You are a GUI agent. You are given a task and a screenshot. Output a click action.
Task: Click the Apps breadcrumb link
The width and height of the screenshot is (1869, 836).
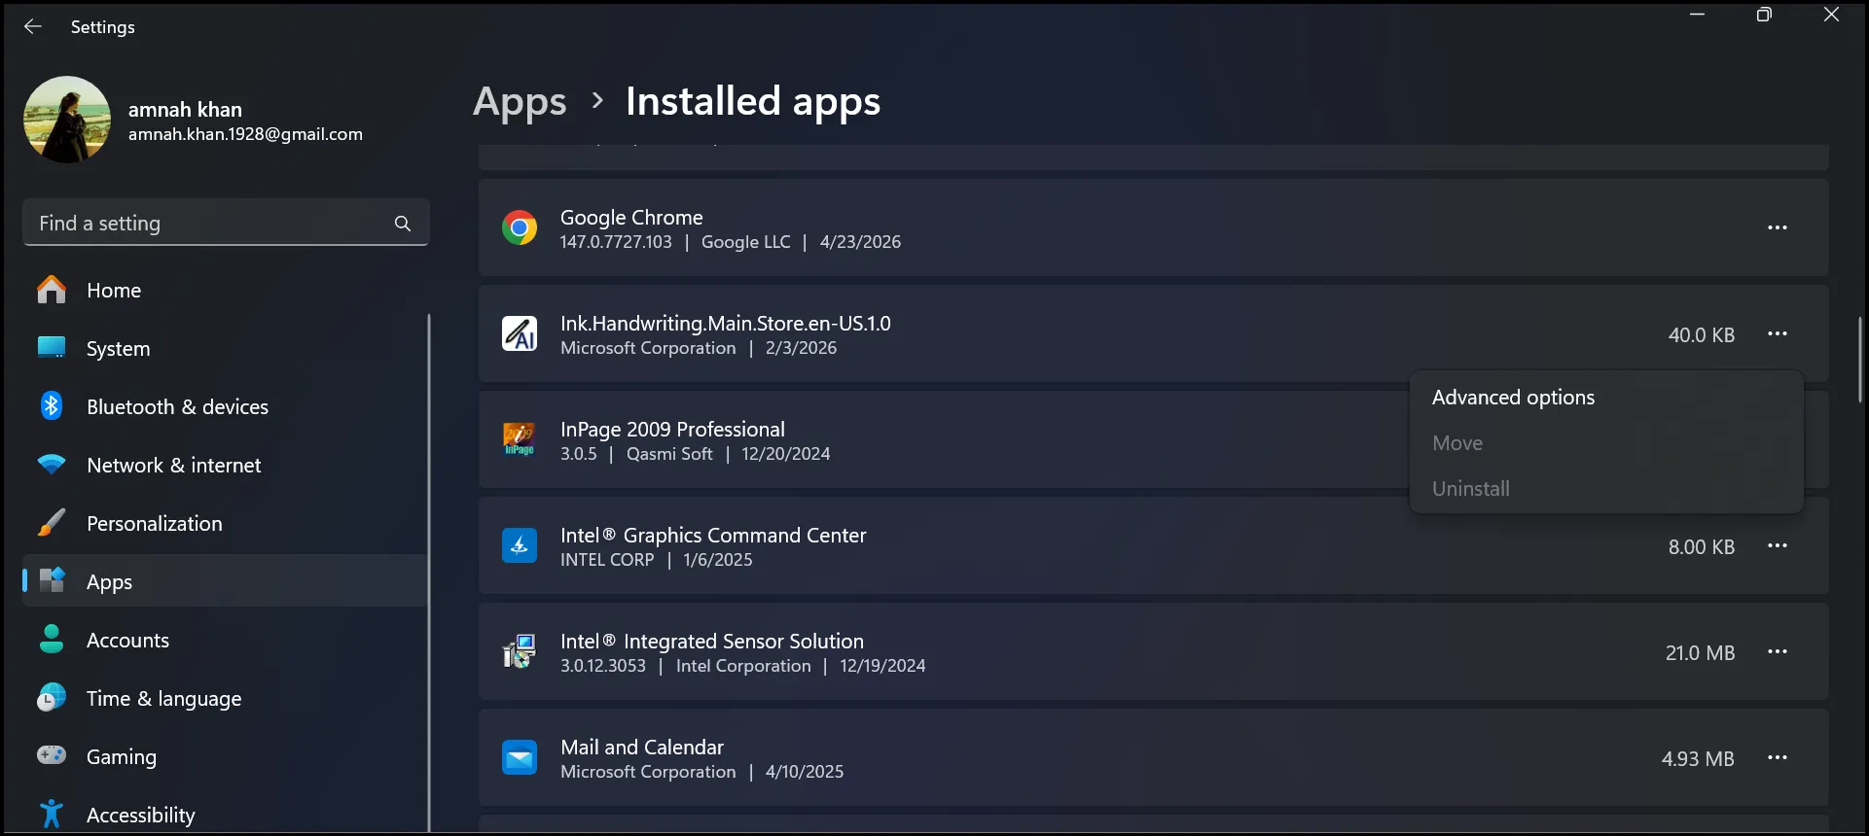point(520,102)
